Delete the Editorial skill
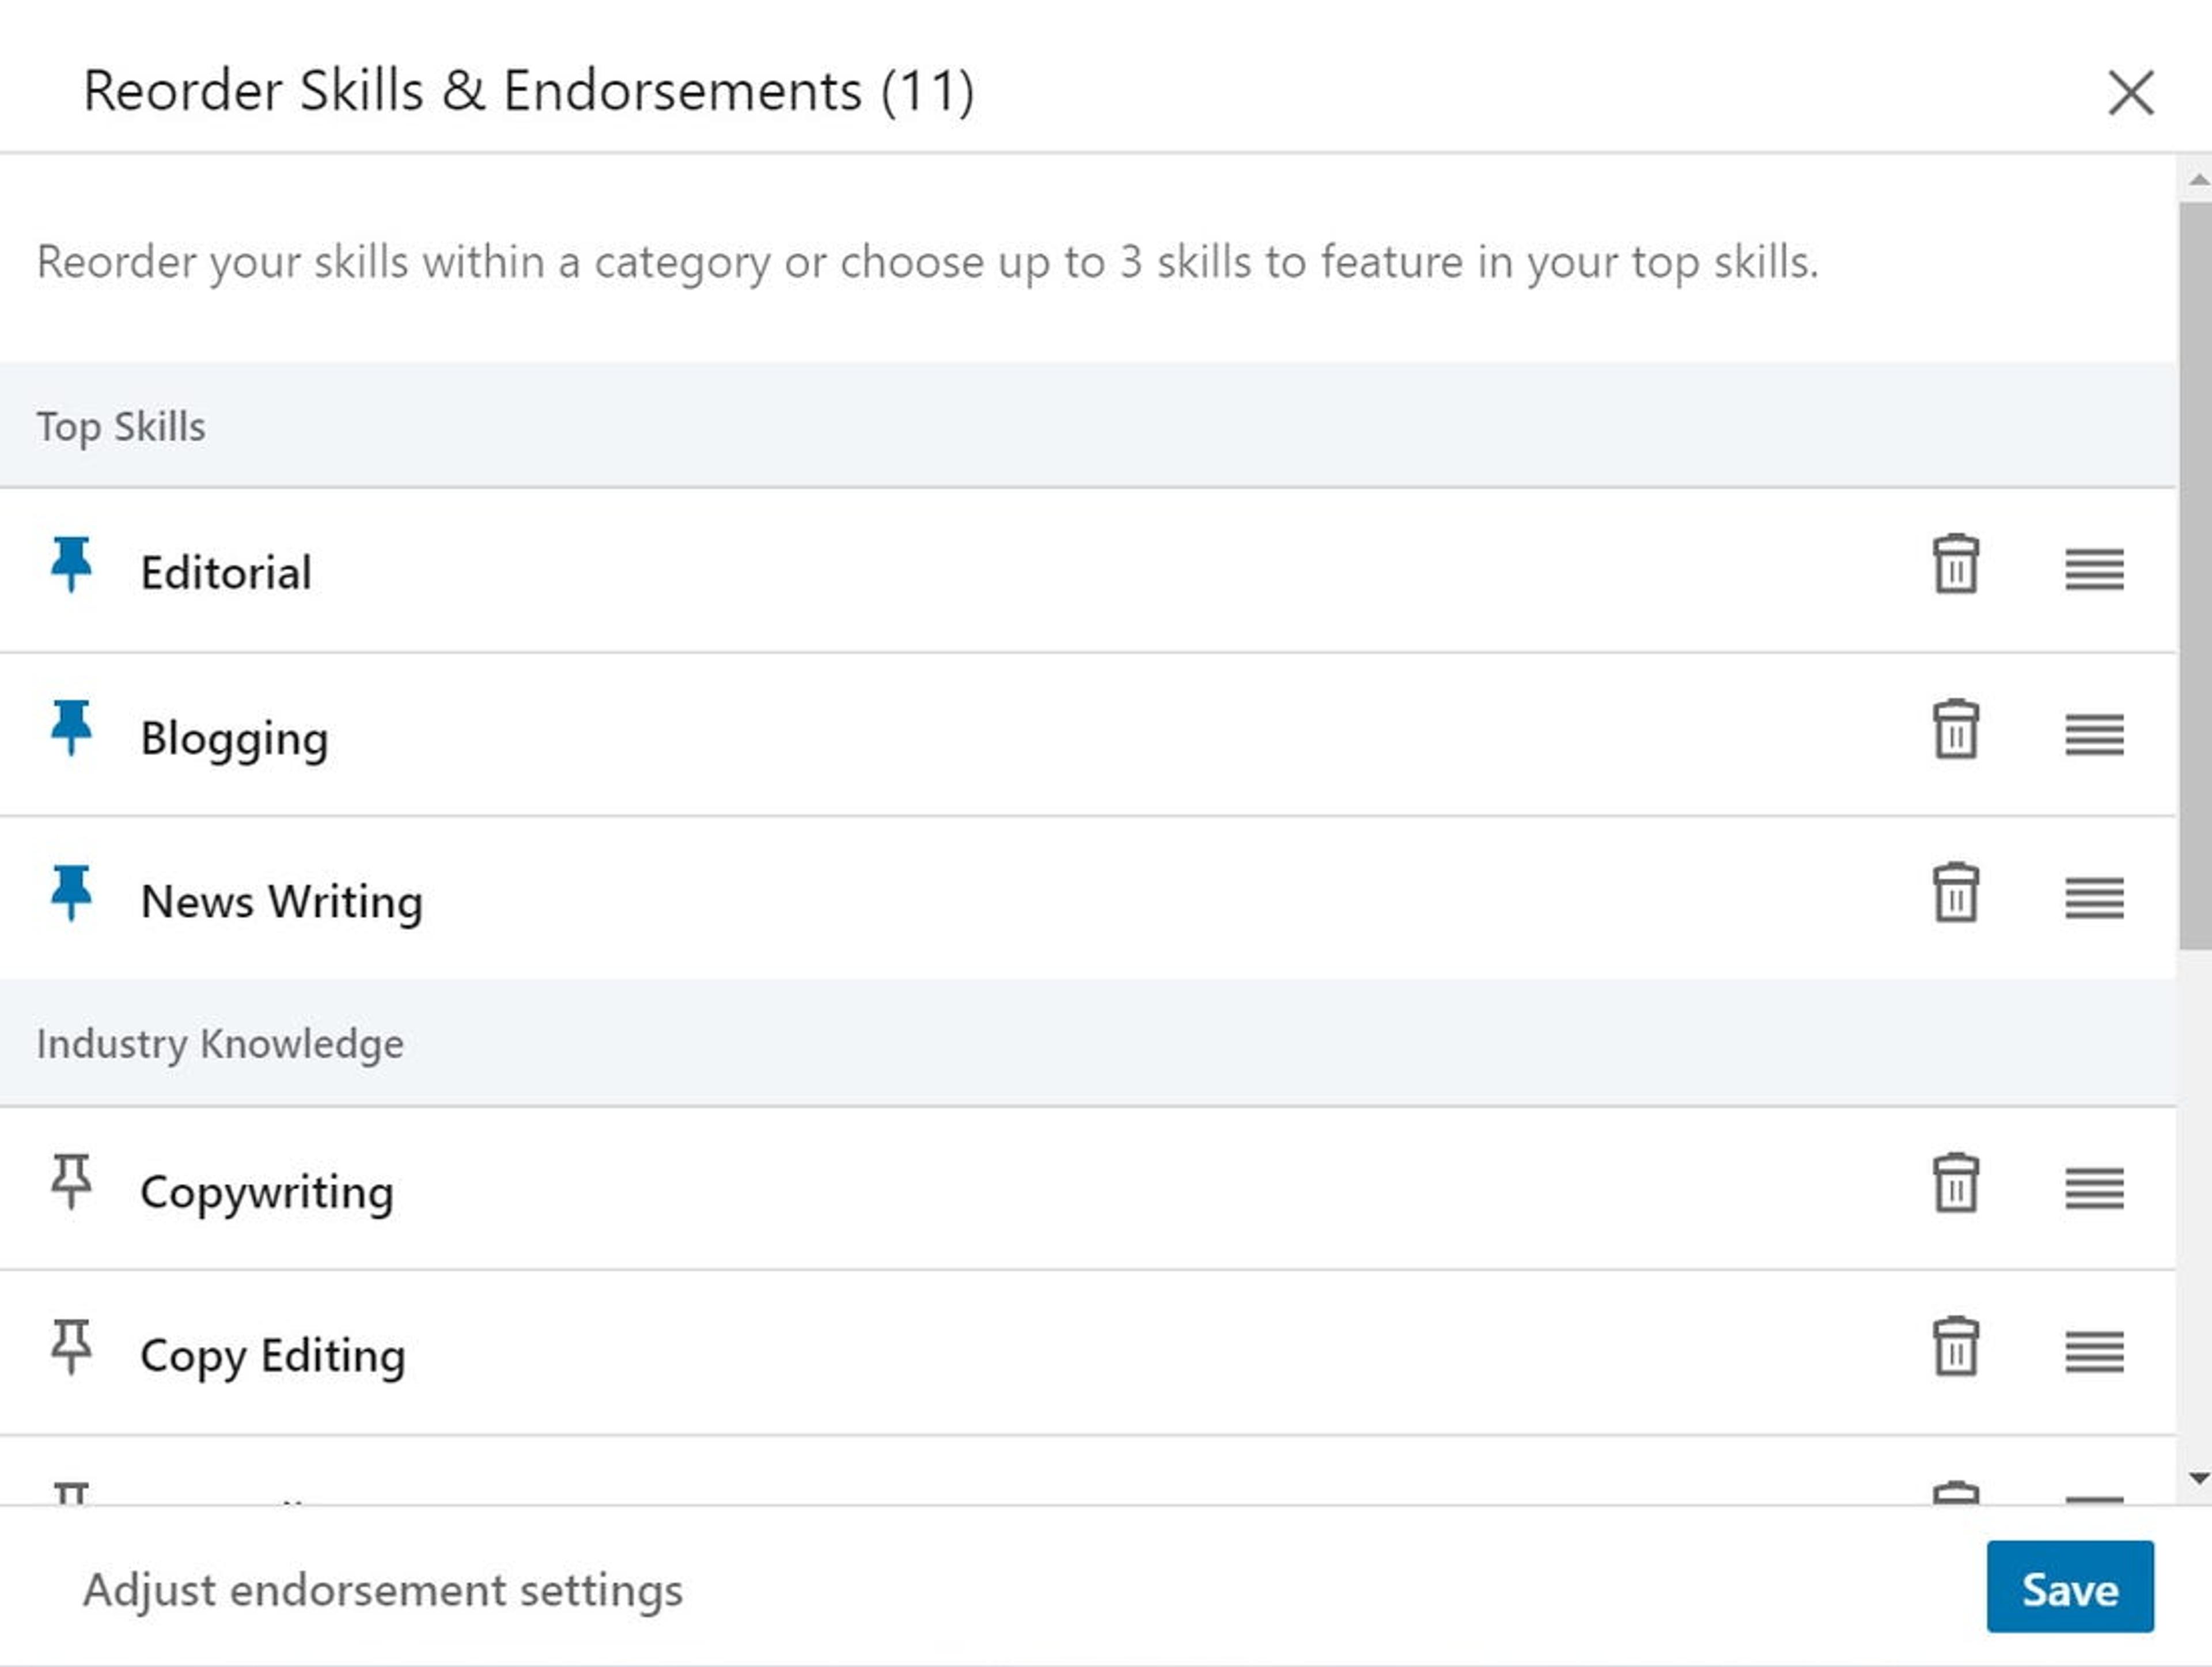The height and width of the screenshot is (1667, 2212). pos(1955,566)
